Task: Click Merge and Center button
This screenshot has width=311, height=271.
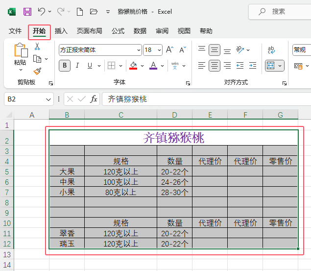Action: pos(270,66)
